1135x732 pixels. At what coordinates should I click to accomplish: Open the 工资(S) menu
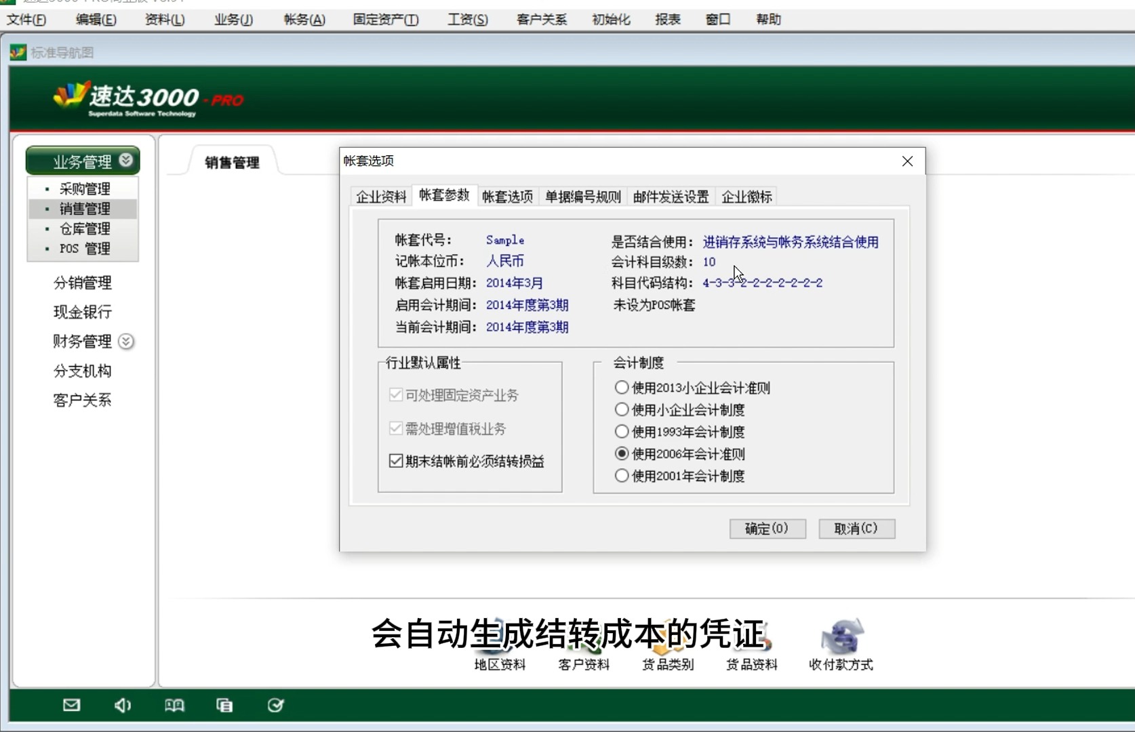pos(468,20)
